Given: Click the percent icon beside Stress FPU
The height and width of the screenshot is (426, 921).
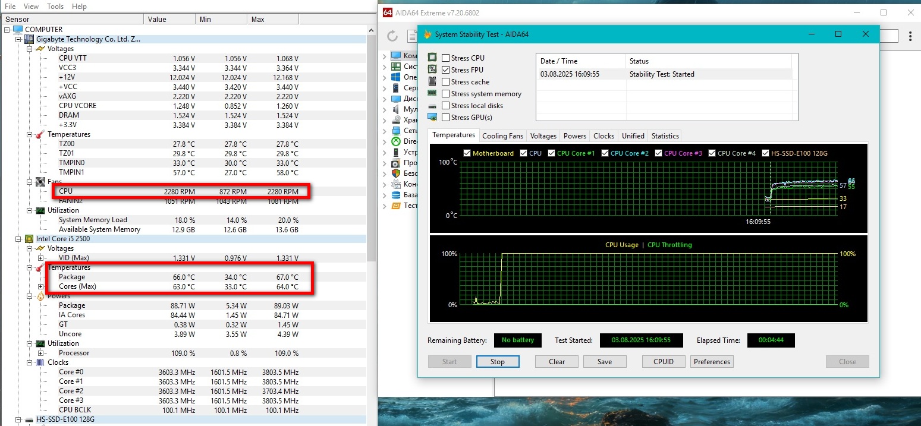Looking at the screenshot, I should (432, 70).
